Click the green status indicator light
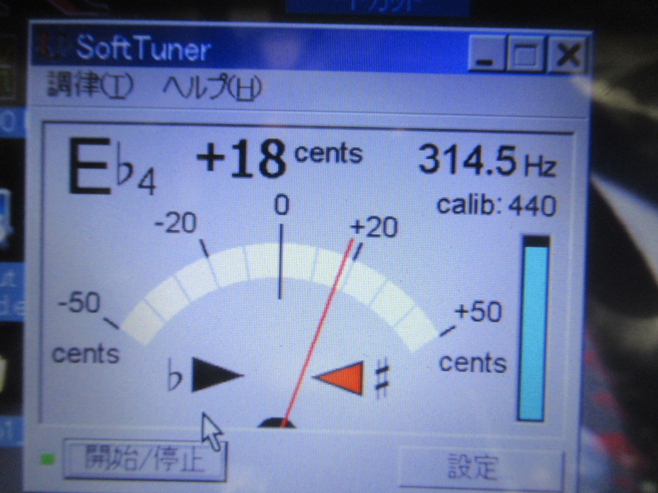The image size is (658, 493). point(47,460)
